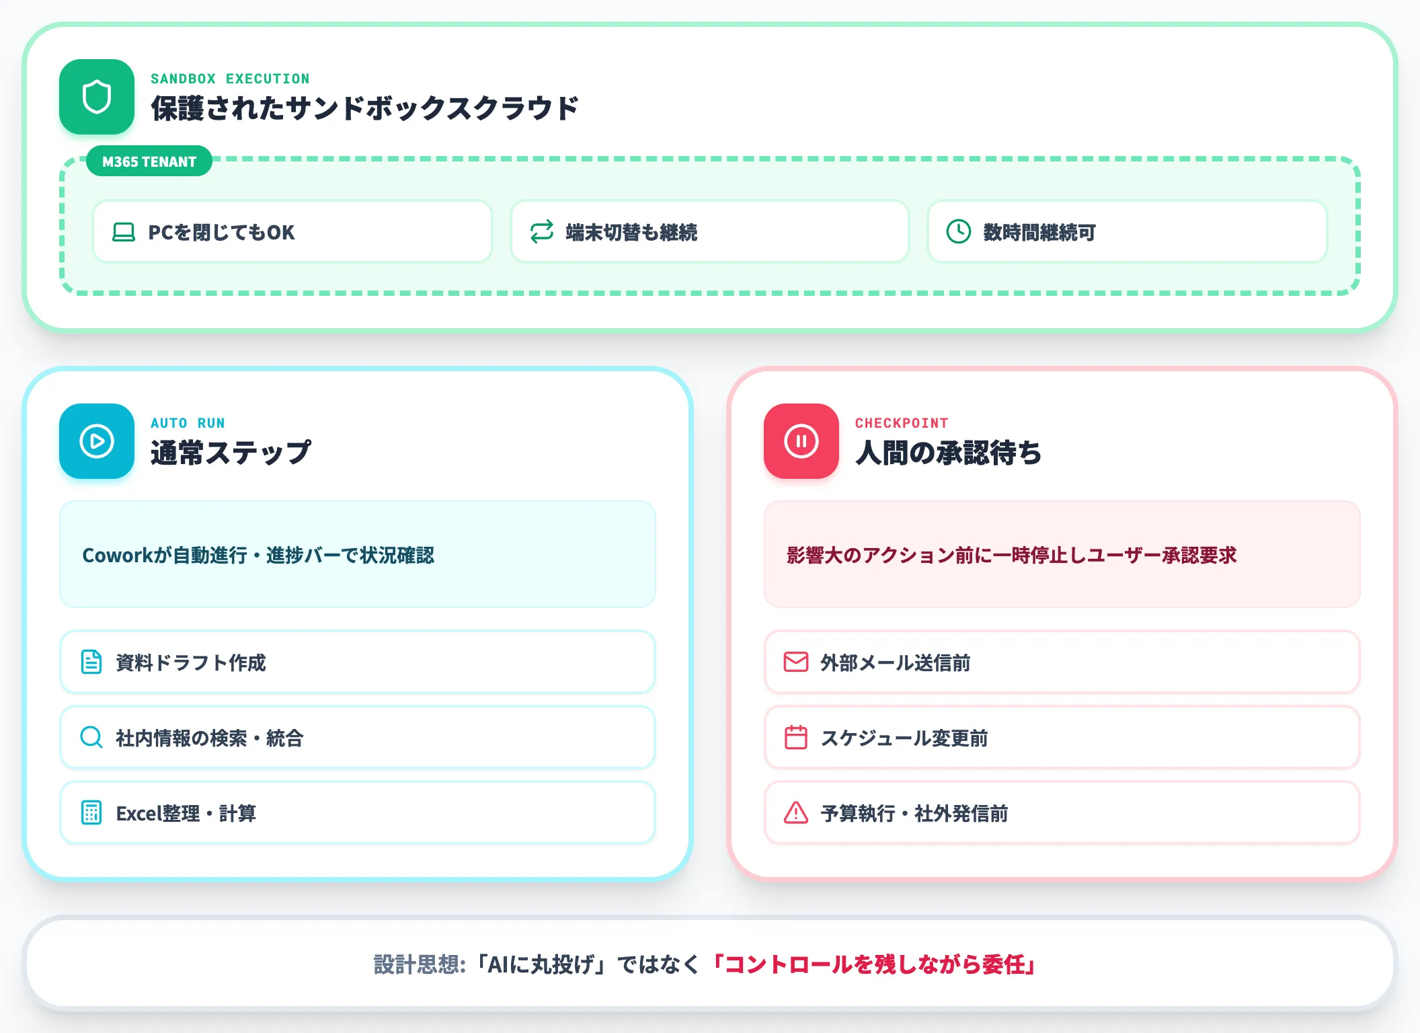Open the 資料ドラフト作成 item
This screenshot has height=1033, width=1420.
(x=358, y=662)
